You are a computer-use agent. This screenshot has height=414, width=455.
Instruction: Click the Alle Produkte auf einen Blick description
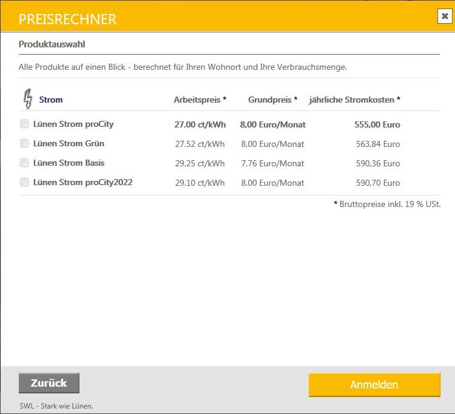point(183,67)
